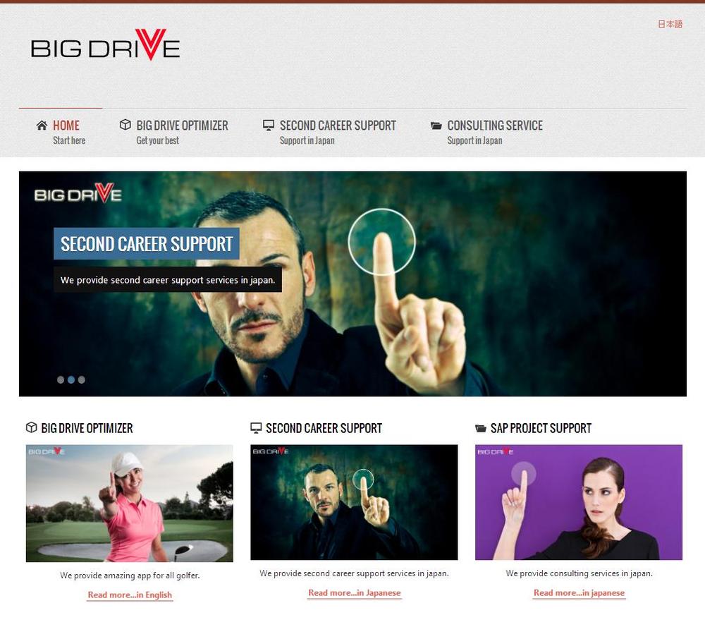This screenshot has width=705, height=627.
Task: Open the golfer thumbnail image
Action: pos(130,504)
